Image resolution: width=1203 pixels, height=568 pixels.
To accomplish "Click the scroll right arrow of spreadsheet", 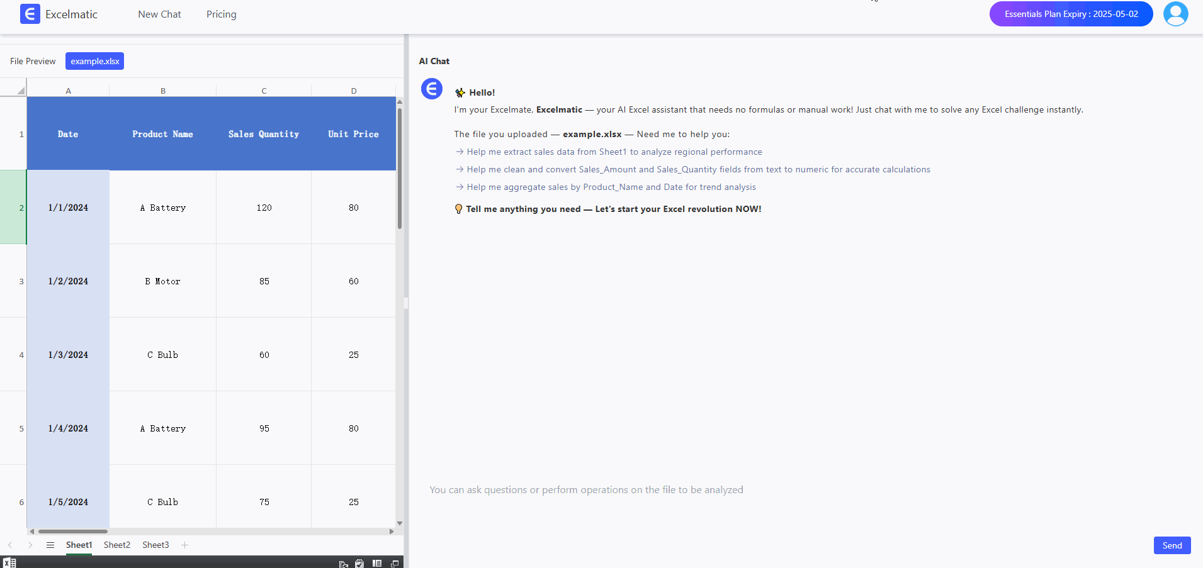I will click(x=392, y=532).
